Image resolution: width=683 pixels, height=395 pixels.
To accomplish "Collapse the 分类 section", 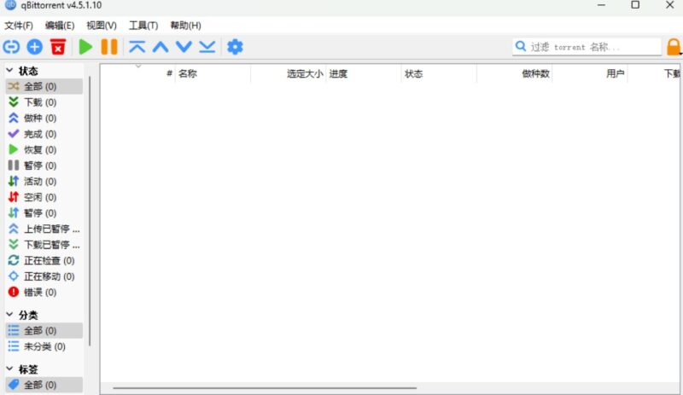I will [9, 314].
